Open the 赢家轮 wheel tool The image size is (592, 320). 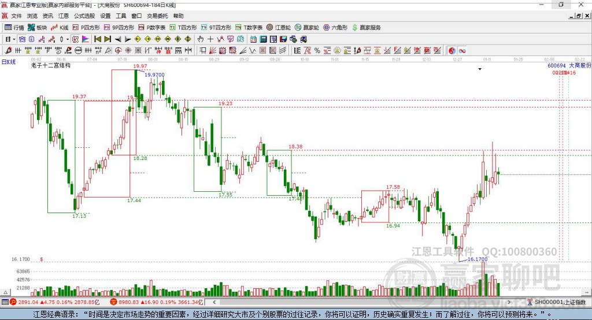(x=307, y=28)
